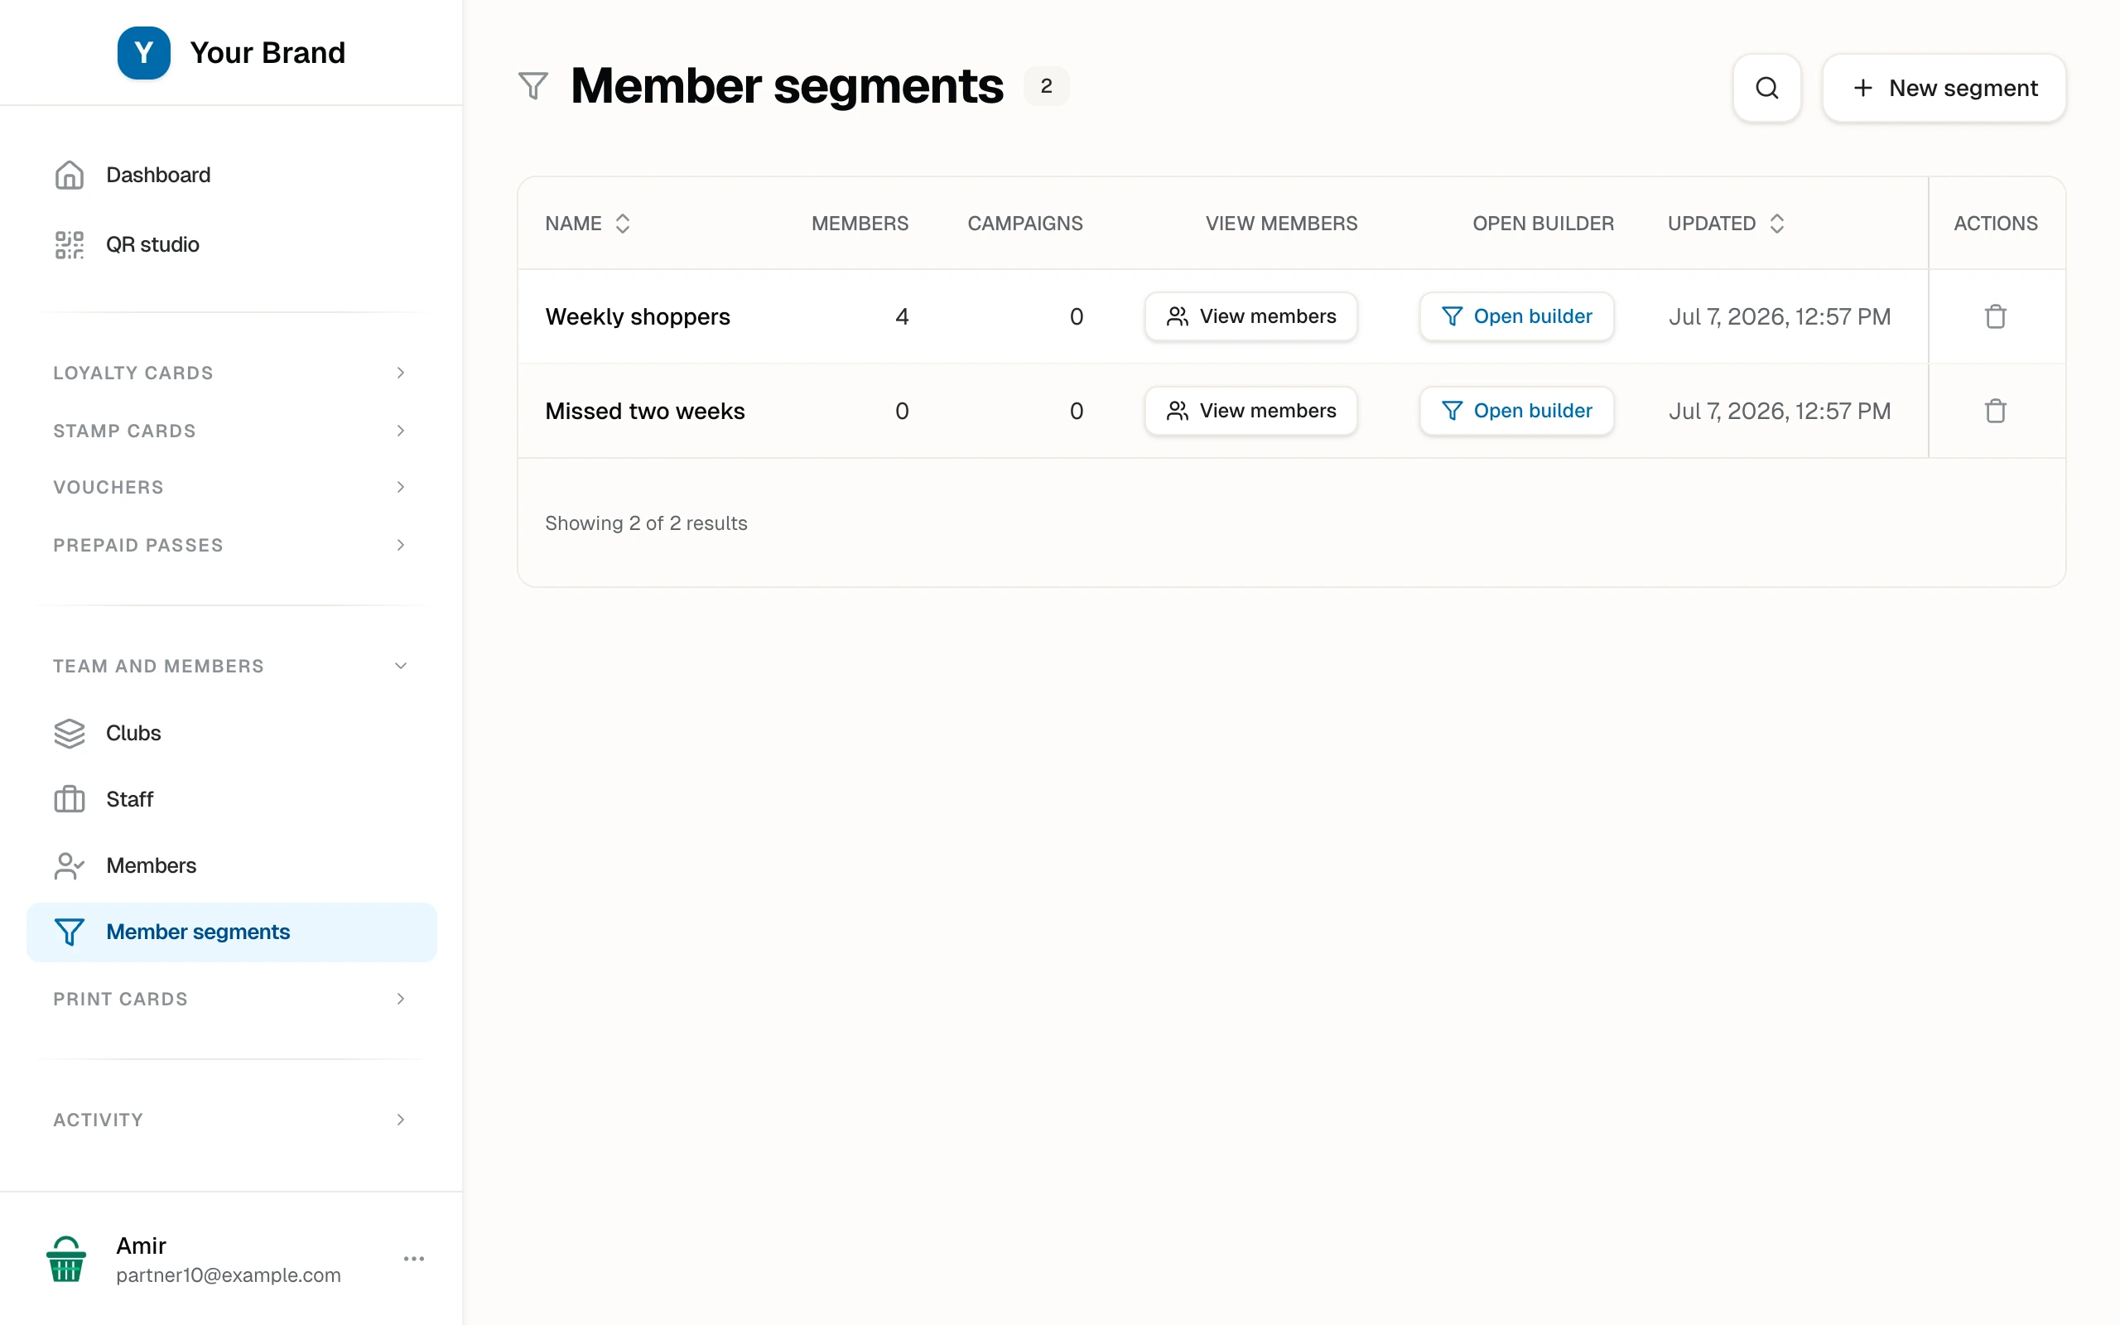Viewport: 2120px width, 1325px height.
Task: Open account options three-dot menu
Action: coord(413,1259)
